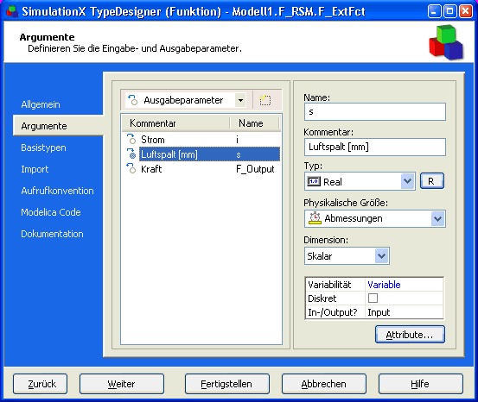This screenshot has height=402, width=478.
Task: Open the Dokumentation page
Action: [52, 234]
